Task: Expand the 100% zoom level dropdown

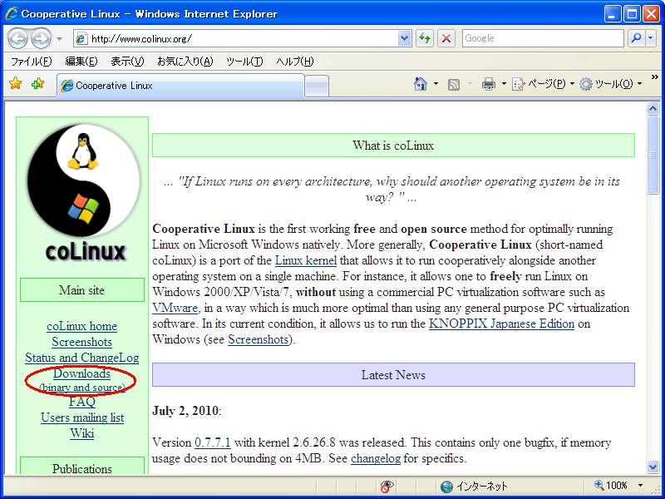Action: pos(640,486)
